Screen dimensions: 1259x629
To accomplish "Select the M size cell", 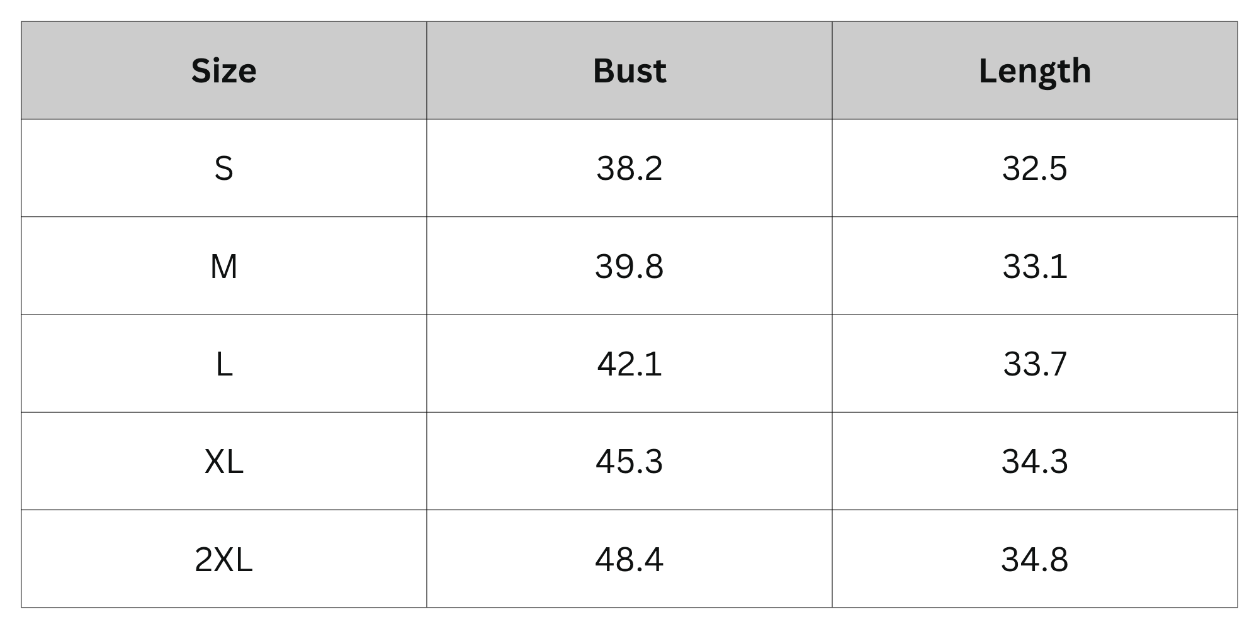I will click(x=224, y=265).
